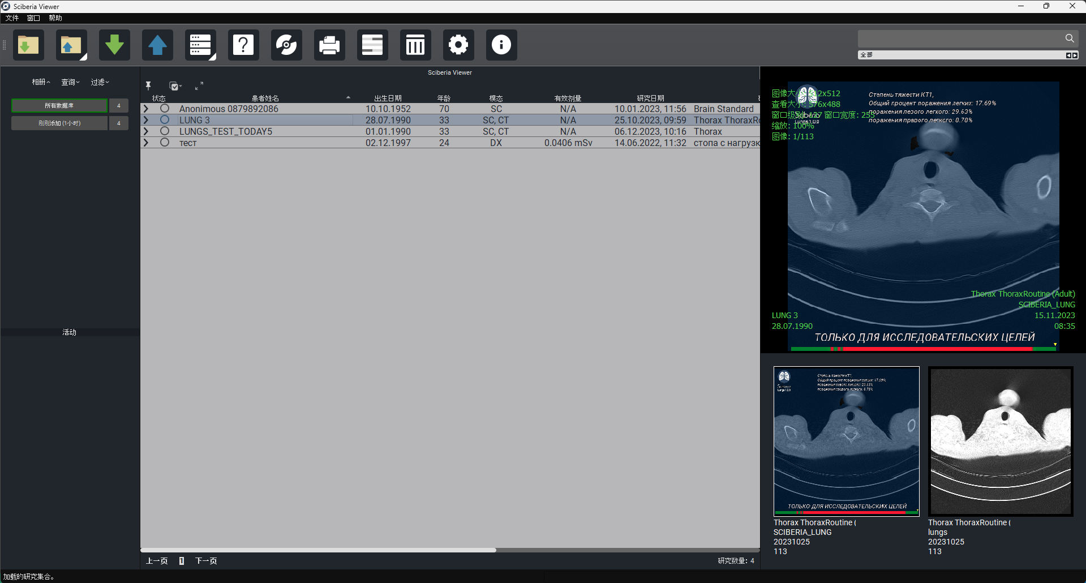The image size is (1086, 583).
Task: Sort by 状态 column header
Action: [x=158, y=98]
